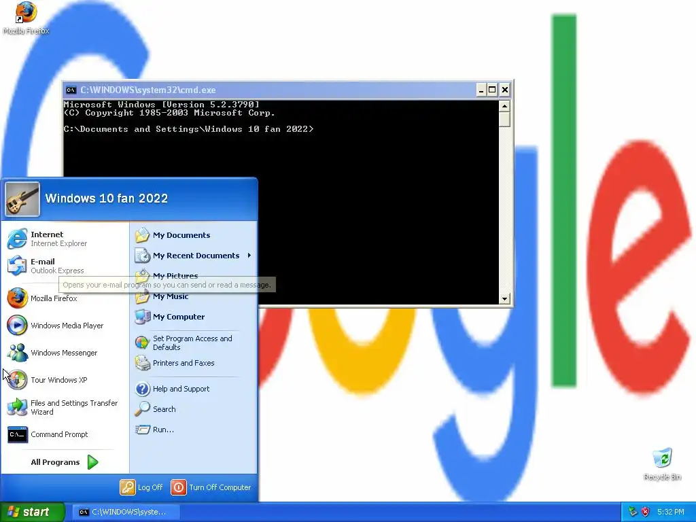The width and height of the screenshot is (696, 522).
Task: Close the cmd.exe window
Action: (505, 90)
